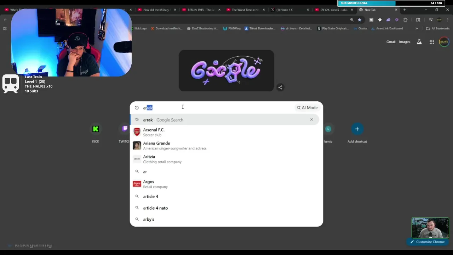Click the purple leaf extension icon
Image resolution: width=453 pixels, height=255 pixels.
click(388, 20)
